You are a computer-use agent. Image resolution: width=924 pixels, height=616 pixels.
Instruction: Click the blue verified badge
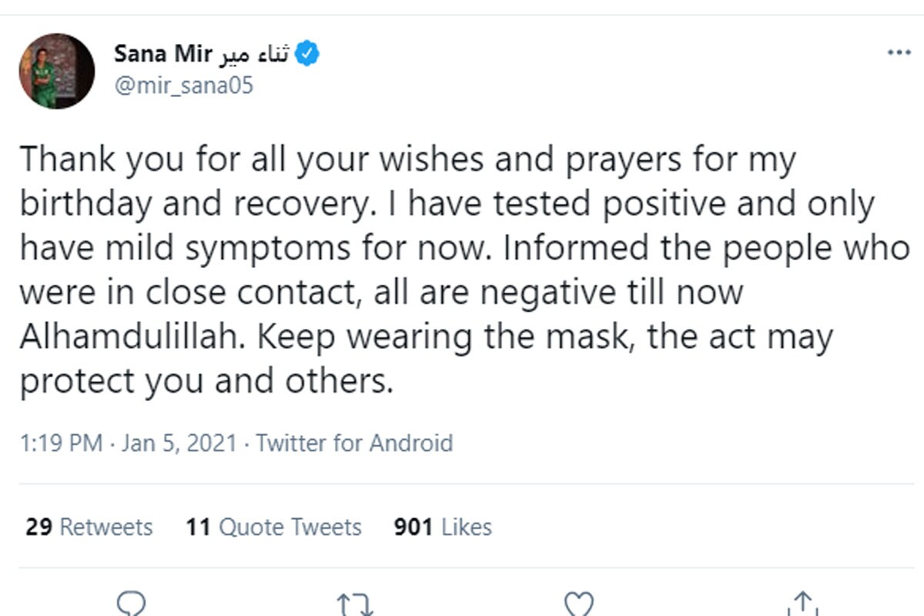point(308,55)
